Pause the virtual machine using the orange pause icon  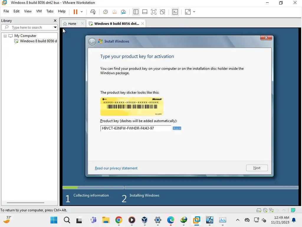[75, 12]
